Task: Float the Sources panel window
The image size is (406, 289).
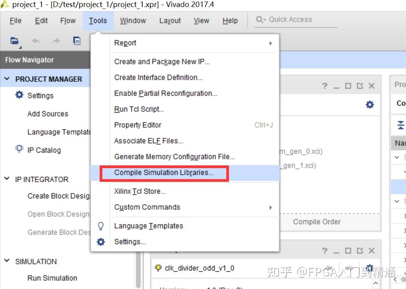Action: (359, 86)
